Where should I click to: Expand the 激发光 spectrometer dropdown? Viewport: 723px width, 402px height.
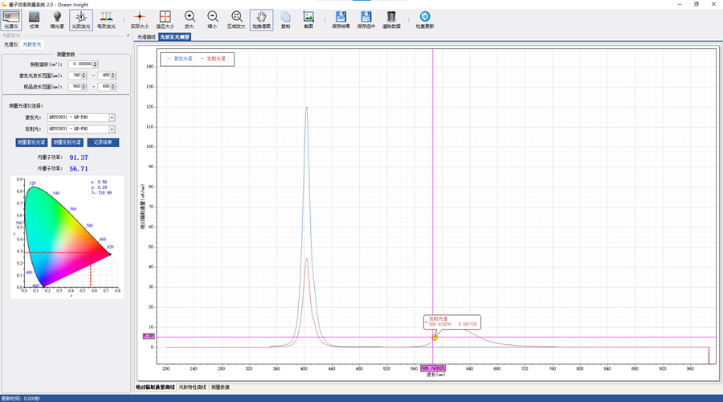tap(112, 117)
